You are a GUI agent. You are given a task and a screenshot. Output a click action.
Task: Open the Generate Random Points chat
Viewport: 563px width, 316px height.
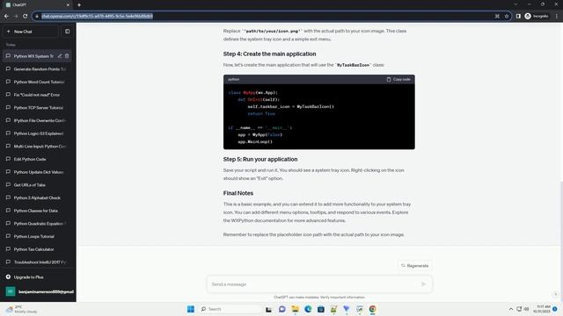[x=37, y=68]
